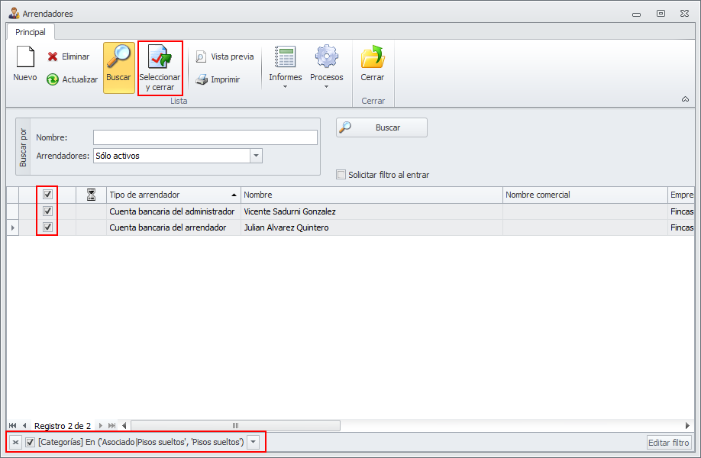Image resolution: width=701 pixels, height=458 pixels.
Task: Select the Vicente Sadurni Gonzalez name cell
Action: click(x=372, y=211)
